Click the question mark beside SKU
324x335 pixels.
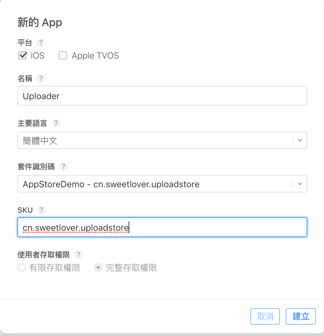pyautogui.click(x=42, y=210)
